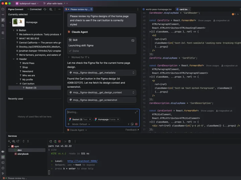The height and width of the screenshot is (180, 241).
Task: Clear the console with trash icon
Action: pyautogui.click(x=70, y=141)
